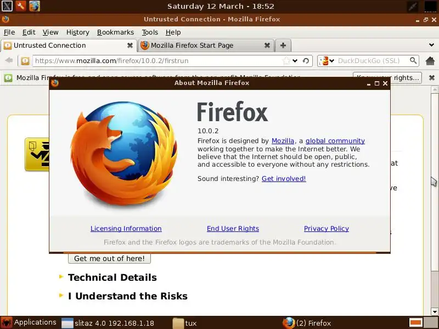Click the green info icon in notification bar
Screen dimensions: 439x329
click(8, 78)
